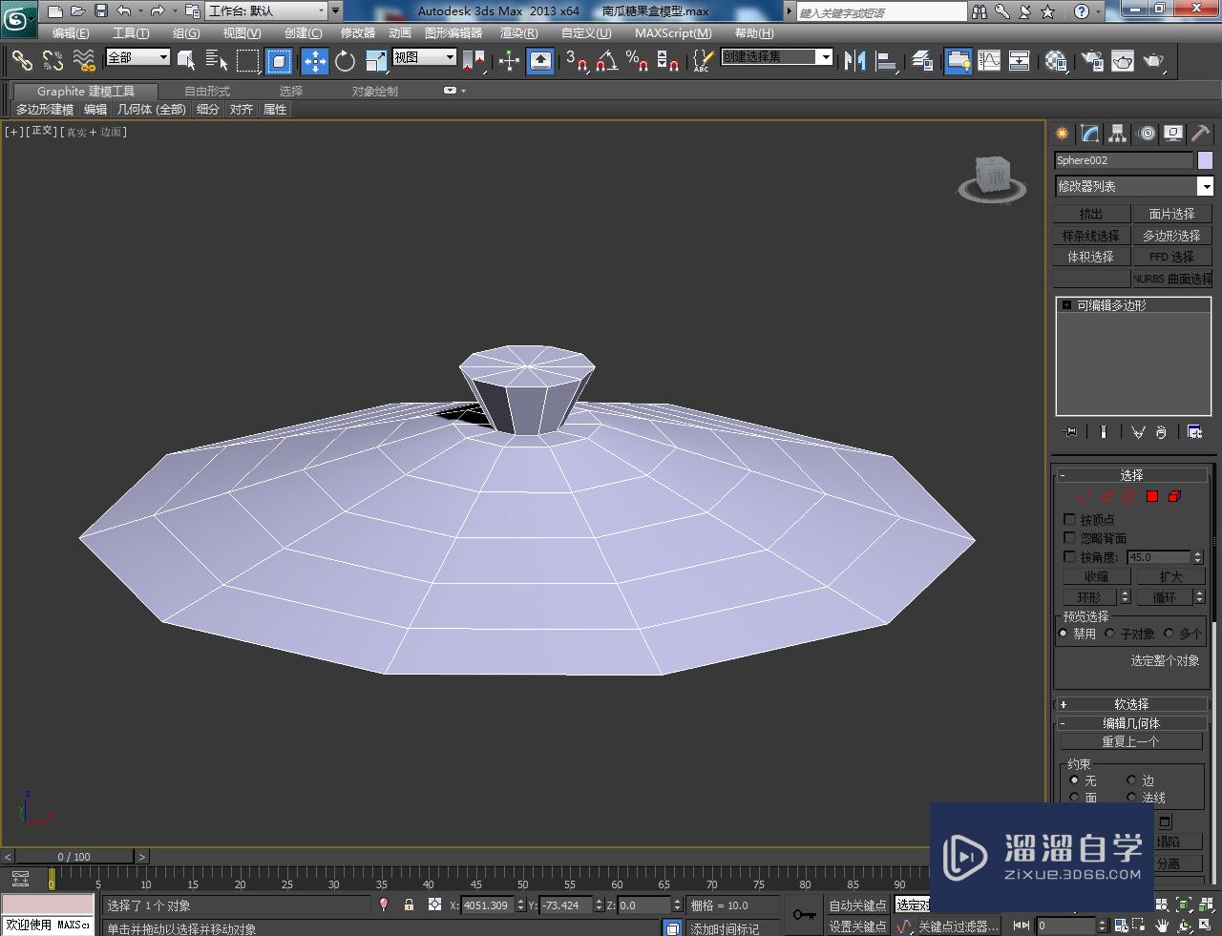The image size is (1222, 936).
Task: Click the Mirror tool icon
Action: tap(855, 61)
